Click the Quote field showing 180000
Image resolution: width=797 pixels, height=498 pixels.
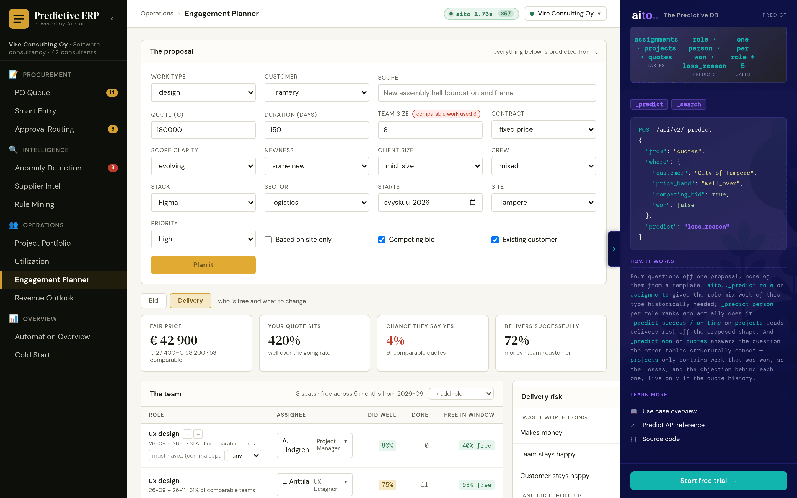pyautogui.click(x=203, y=130)
